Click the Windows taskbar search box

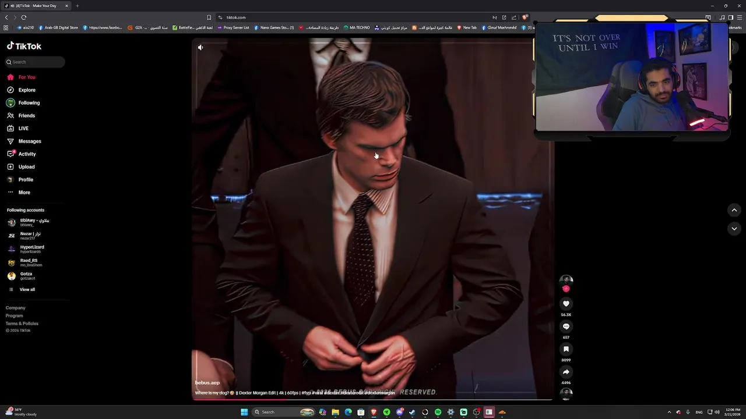284,412
